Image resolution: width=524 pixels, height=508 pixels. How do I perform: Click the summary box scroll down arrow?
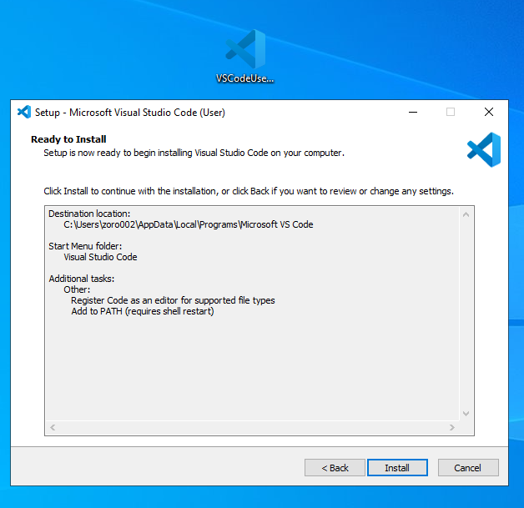tap(466, 414)
